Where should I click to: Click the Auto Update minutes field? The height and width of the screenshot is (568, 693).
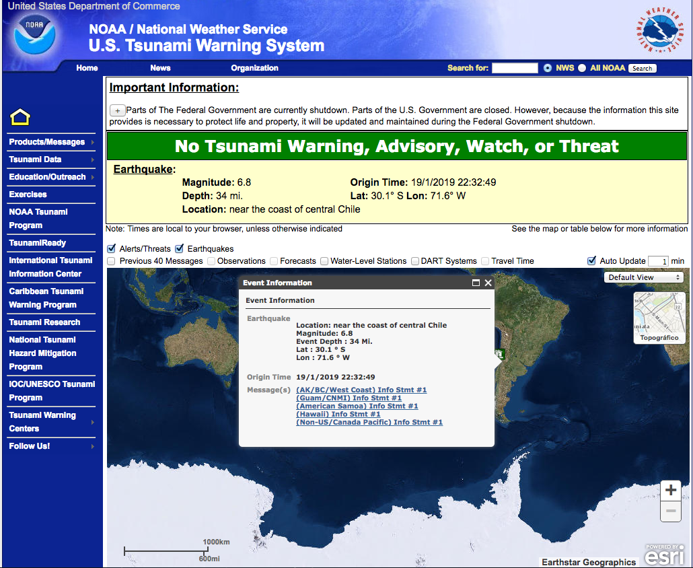pos(658,261)
